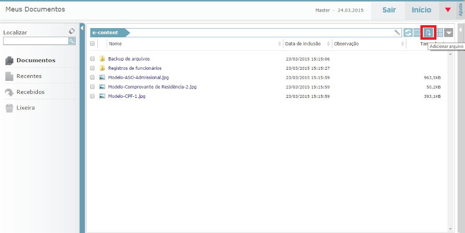
Task: Click the Meus Documentos page title
Action: click(35, 9)
